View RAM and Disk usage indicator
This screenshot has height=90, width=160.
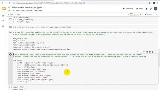click(x=134, y=14)
